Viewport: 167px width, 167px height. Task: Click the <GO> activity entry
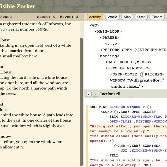pyautogui.click(x=94, y=25)
